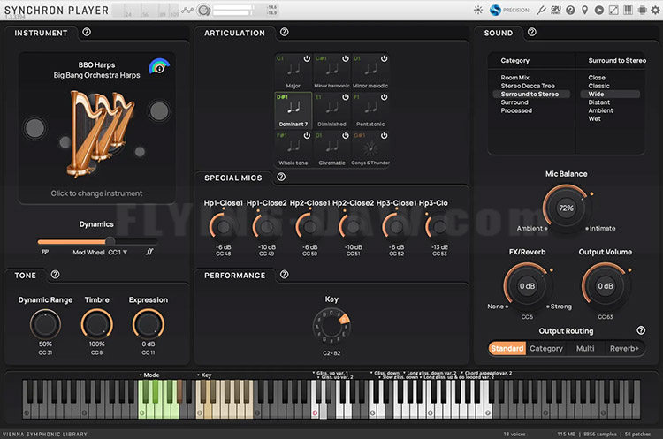The width and height of the screenshot is (663, 439).
Task: Click the Synchron Precision logo icon
Action: tap(495, 10)
